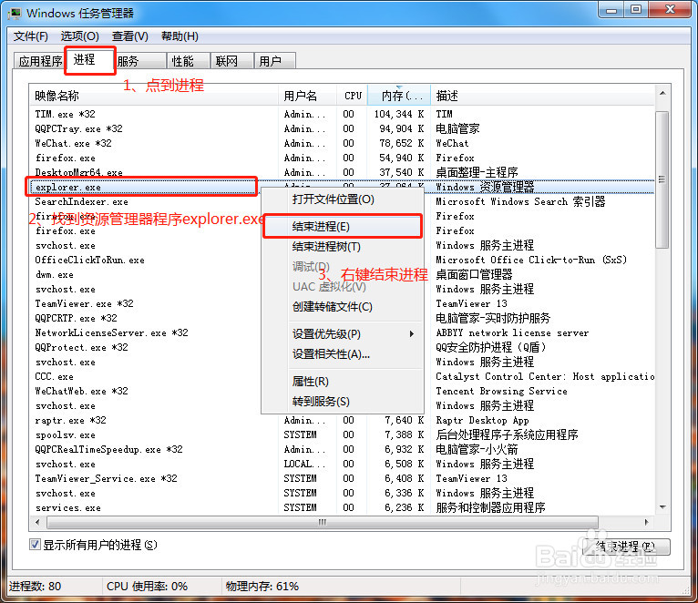Open the 文件(F) menu
Image resolution: width=698 pixels, height=603 pixels.
click(31, 36)
